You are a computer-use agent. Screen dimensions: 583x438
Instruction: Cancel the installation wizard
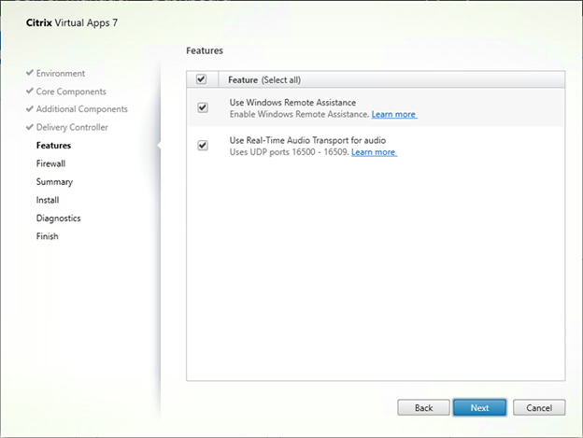click(x=539, y=408)
